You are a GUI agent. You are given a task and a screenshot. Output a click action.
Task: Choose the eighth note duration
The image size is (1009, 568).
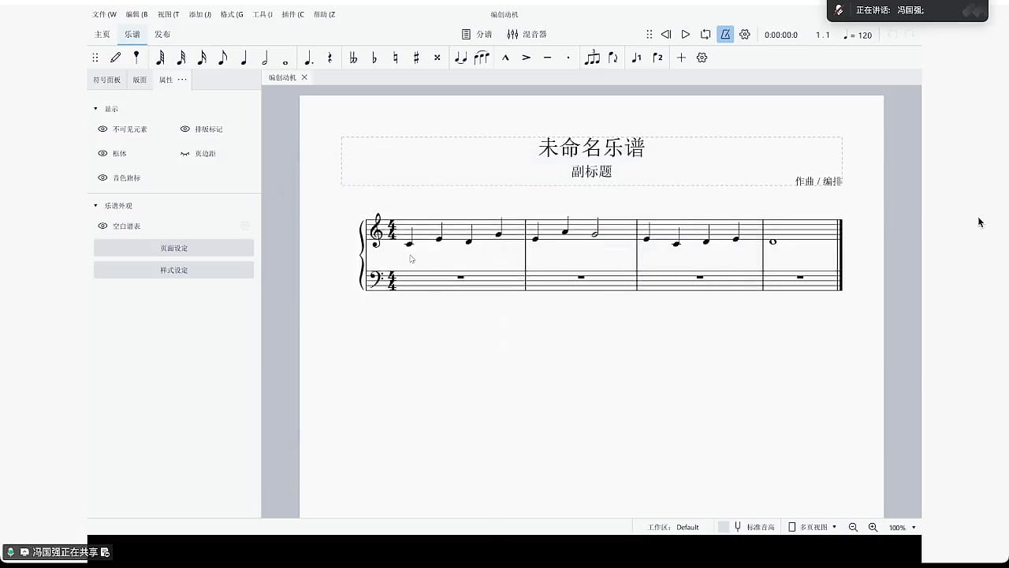pyautogui.click(x=222, y=58)
